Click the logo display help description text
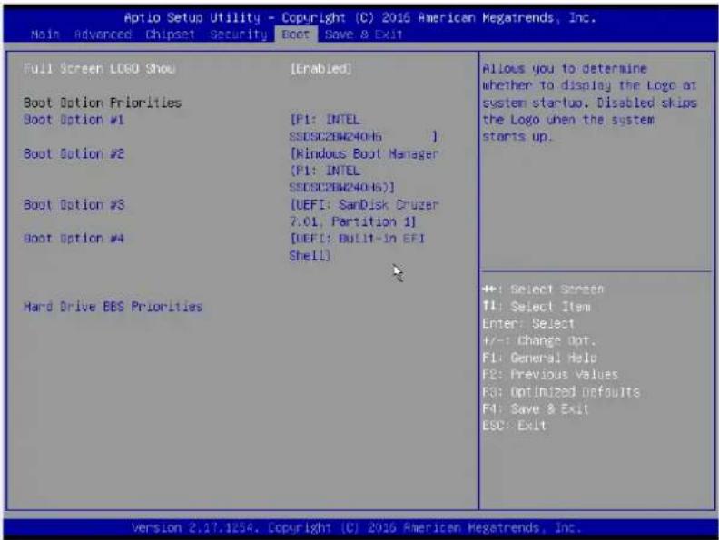The image size is (719, 540). click(x=589, y=103)
